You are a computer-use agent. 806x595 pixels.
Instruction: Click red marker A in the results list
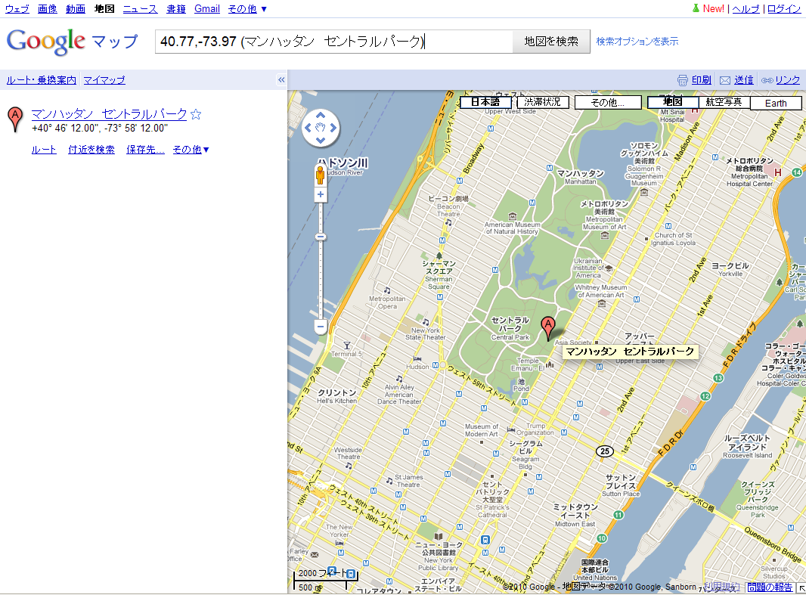15,119
